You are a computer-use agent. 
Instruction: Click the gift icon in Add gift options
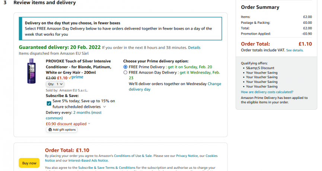tap(50, 130)
